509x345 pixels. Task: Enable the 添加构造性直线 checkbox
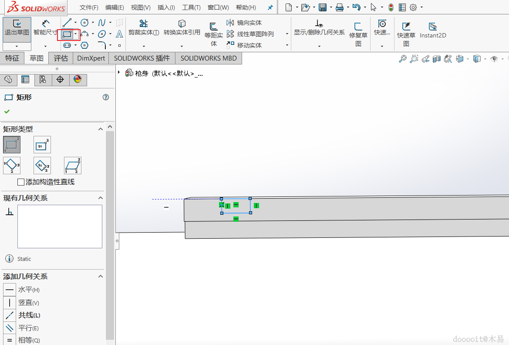coord(21,182)
